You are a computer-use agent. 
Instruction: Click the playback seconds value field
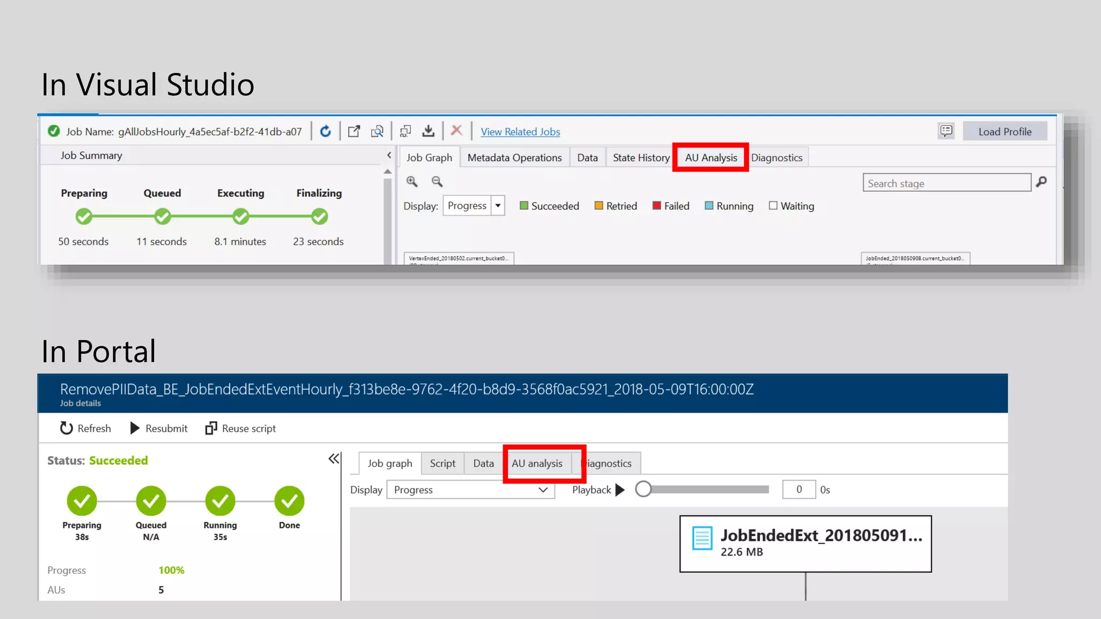(799, 489)
